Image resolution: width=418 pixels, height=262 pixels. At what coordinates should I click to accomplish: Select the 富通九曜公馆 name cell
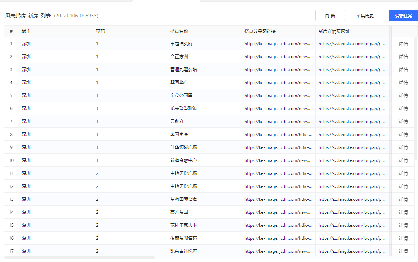(204, 70)
